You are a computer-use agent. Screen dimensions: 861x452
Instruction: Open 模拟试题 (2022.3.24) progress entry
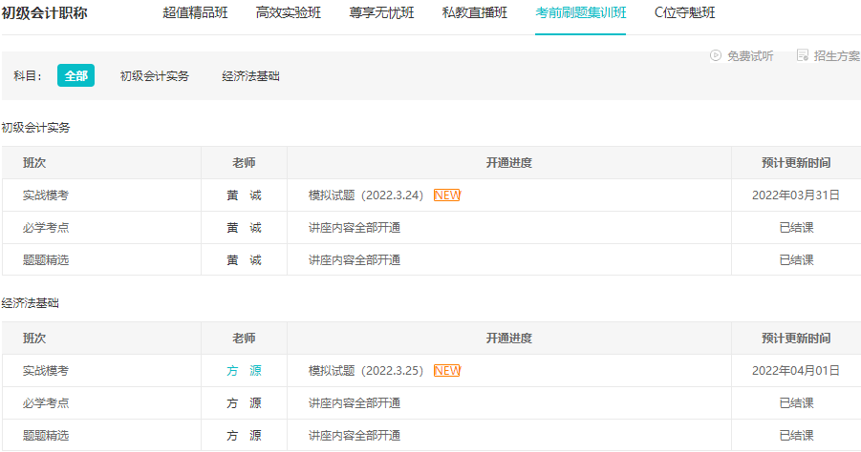pos(366,195)
